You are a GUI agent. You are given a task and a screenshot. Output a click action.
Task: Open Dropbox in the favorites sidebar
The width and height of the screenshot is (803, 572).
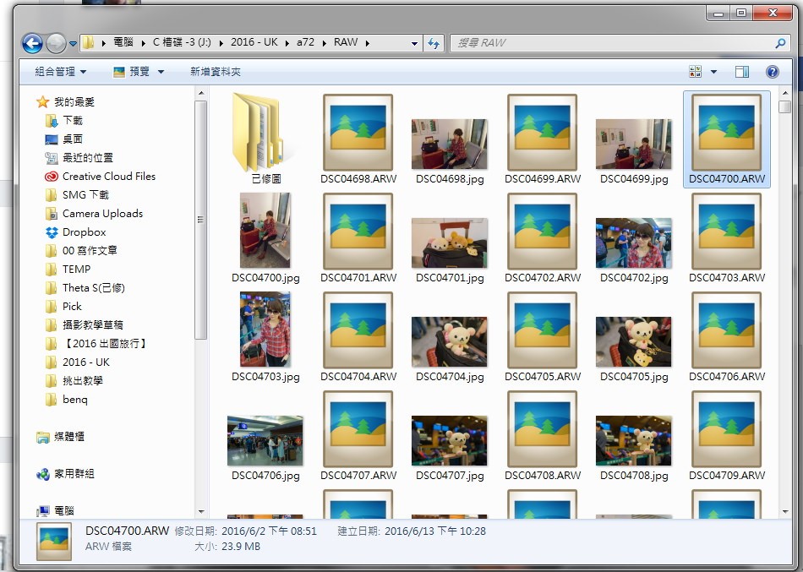[x=84, y=232]
